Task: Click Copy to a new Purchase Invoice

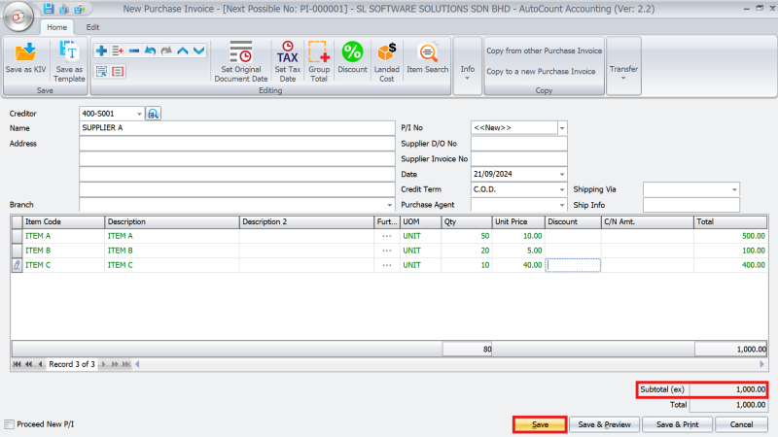Action: coord(541,71)
